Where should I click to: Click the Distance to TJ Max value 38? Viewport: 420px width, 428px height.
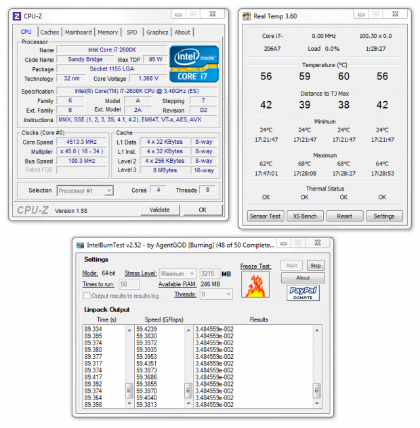coord(343,105)
